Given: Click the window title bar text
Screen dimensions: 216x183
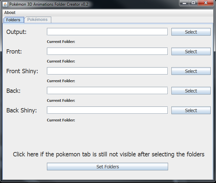Looking at the screenshot, I should pyautogui.click(x=49, y=4).
